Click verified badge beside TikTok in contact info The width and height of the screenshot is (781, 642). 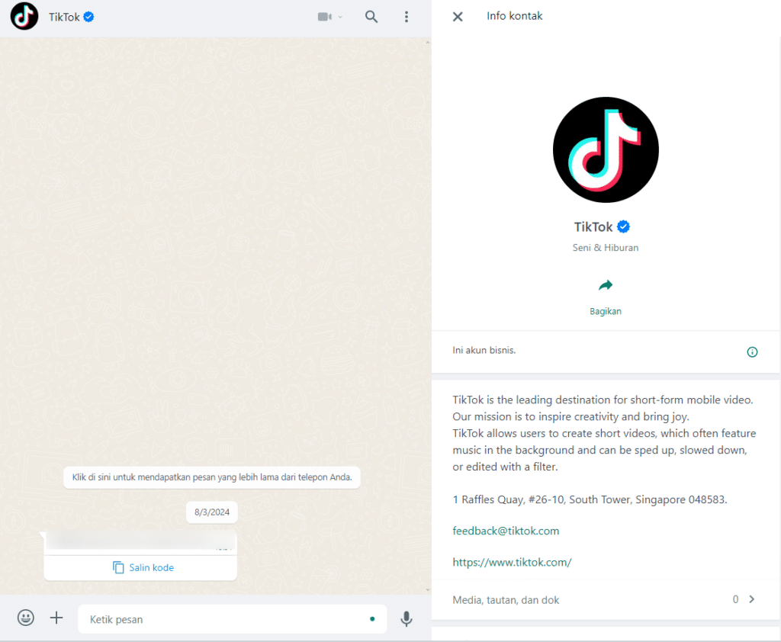click(623, 226)
